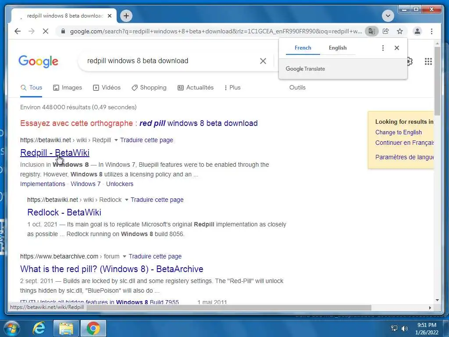449x337 pixels.
Task: Switch to the Tous results tab
Action: [31, 88]
